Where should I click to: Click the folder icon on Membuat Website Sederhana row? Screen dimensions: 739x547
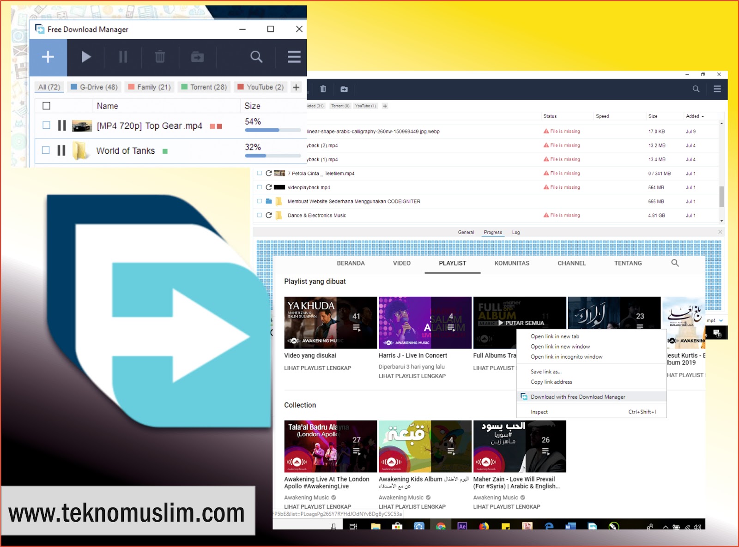pos(269,201)
